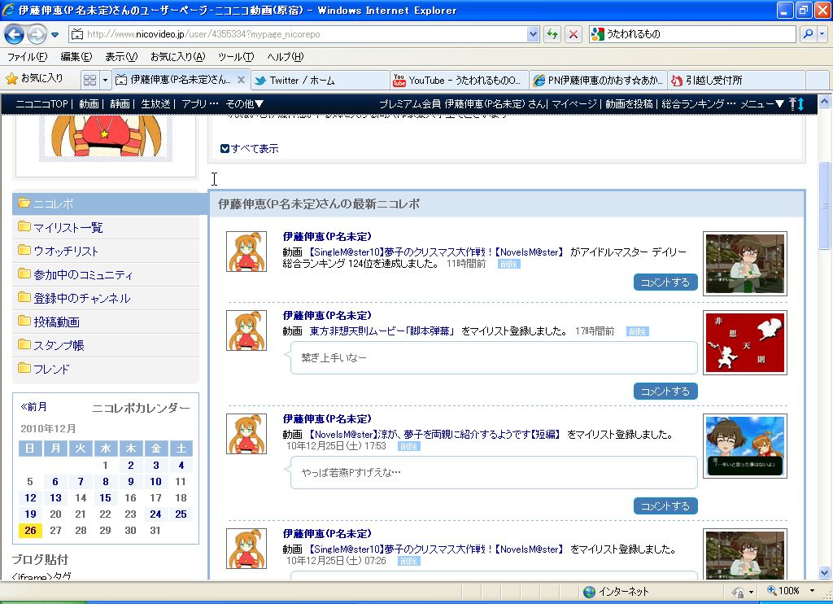Click the red Stop loading icon
The image size is (833, 604).
(574, 34)
